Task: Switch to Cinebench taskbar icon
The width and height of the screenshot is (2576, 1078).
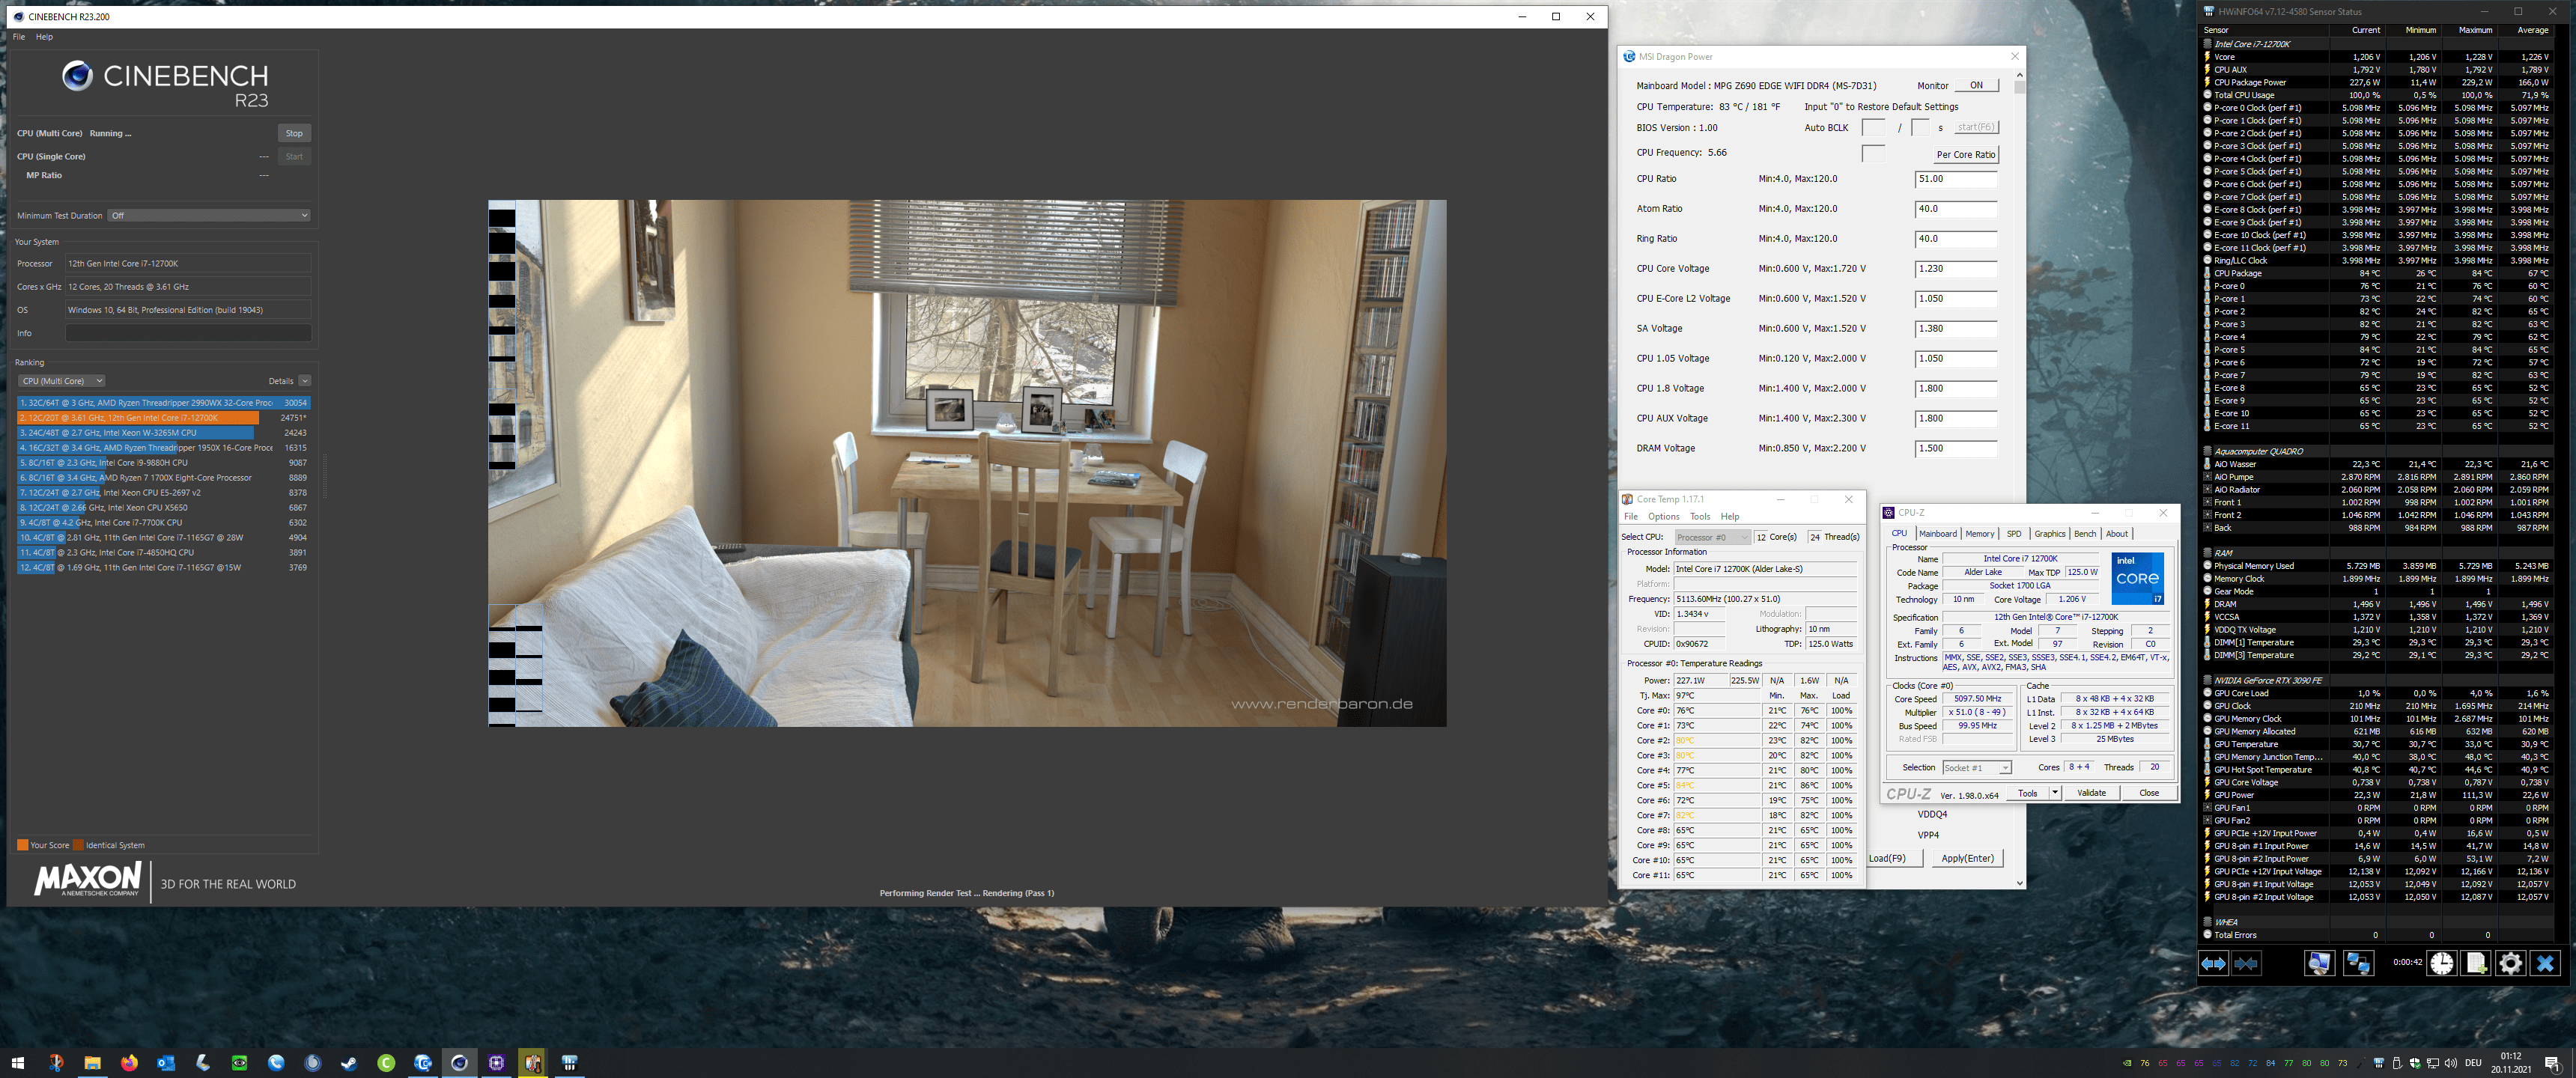Action: (459, 1063)
